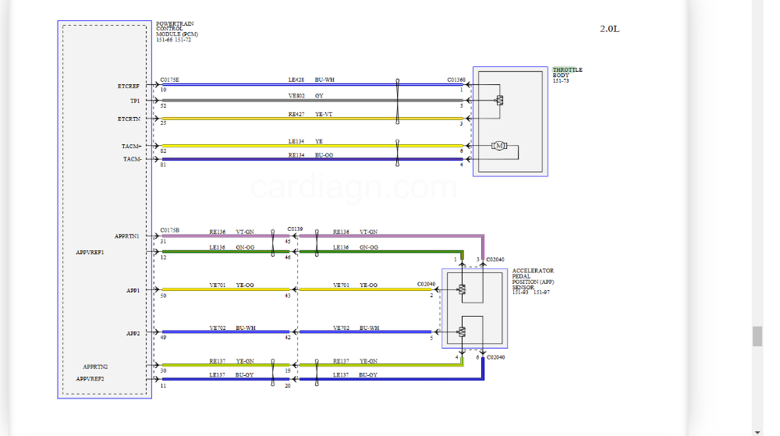This screenshot has width=780, height=436.
Task: Click connector label C0175E
Action: pyautogui.click(x=169, y=80)
